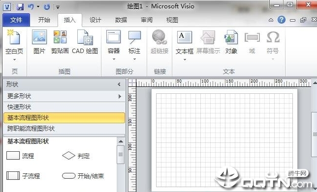Open the 数据 ribbon tab
This screenshot has width=317, height=192.
click(x=121, y=20)
